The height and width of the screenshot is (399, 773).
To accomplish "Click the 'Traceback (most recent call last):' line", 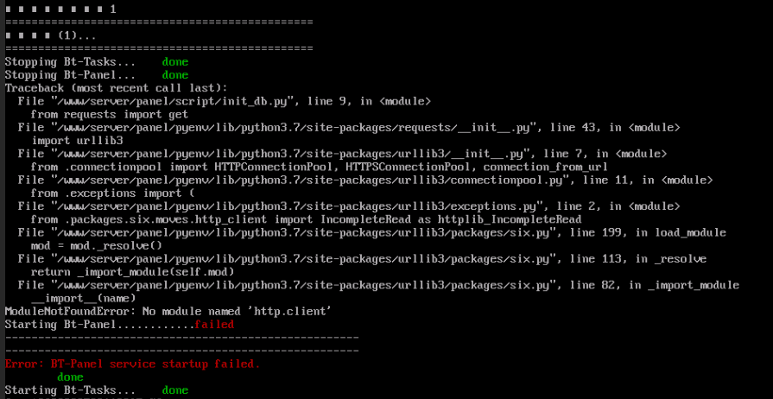I will click(116, 88).
